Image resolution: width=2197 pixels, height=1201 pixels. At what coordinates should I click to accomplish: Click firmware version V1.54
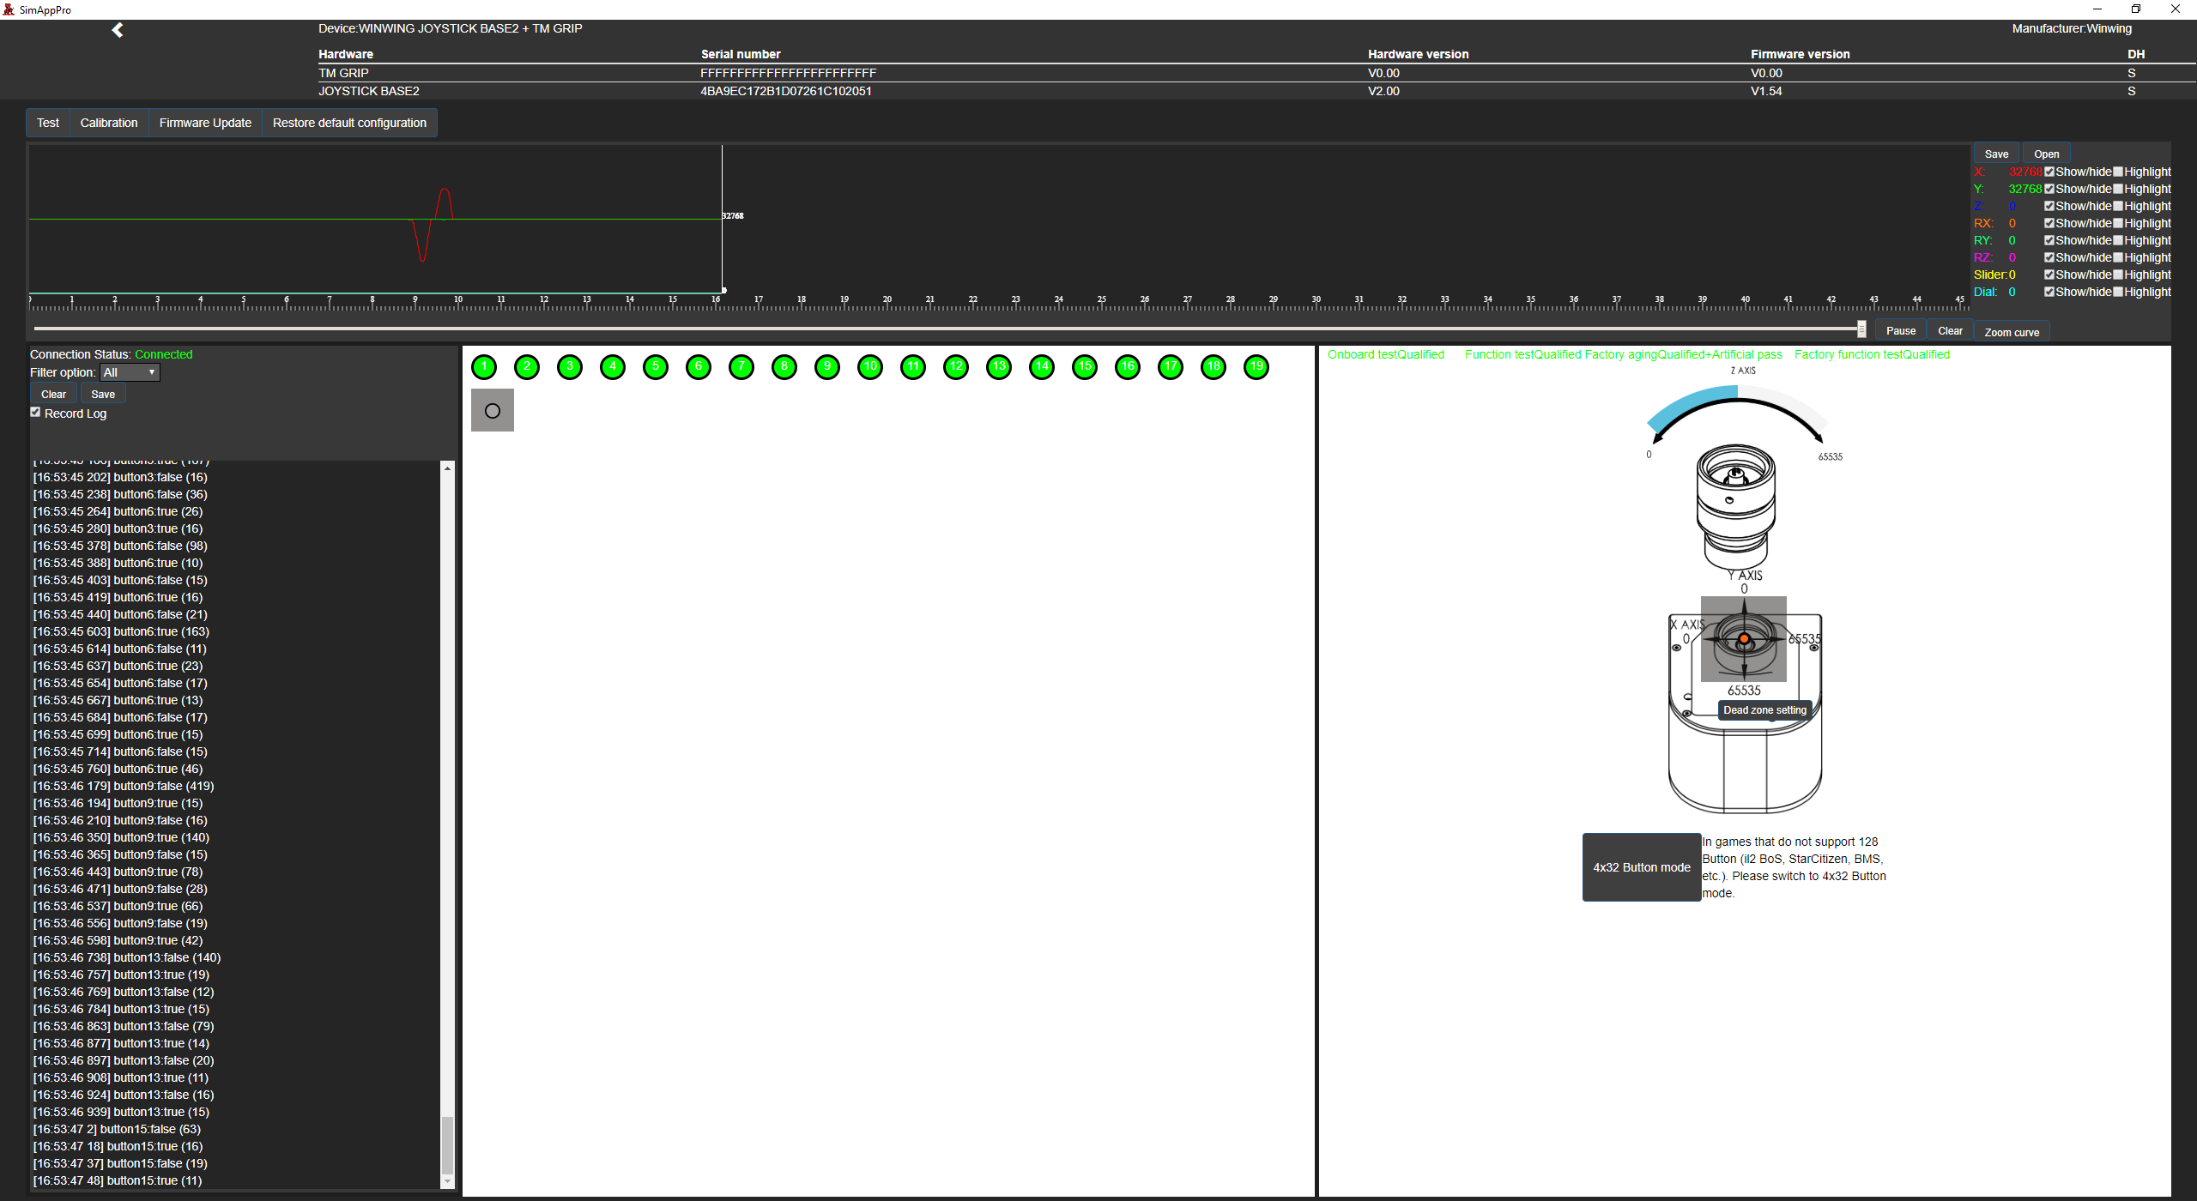click(1766, 91)
